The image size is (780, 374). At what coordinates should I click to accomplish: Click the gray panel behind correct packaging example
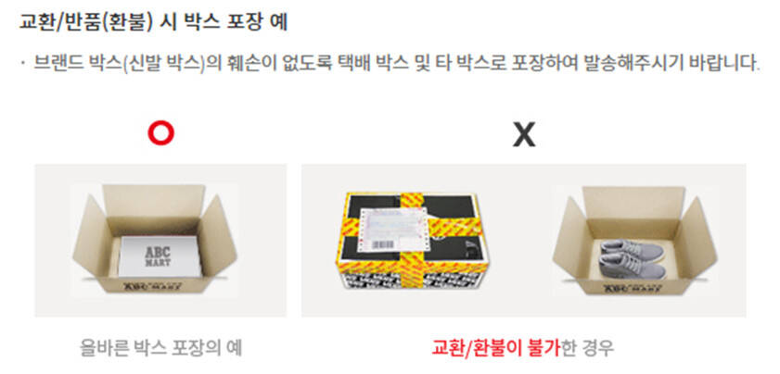160,241
